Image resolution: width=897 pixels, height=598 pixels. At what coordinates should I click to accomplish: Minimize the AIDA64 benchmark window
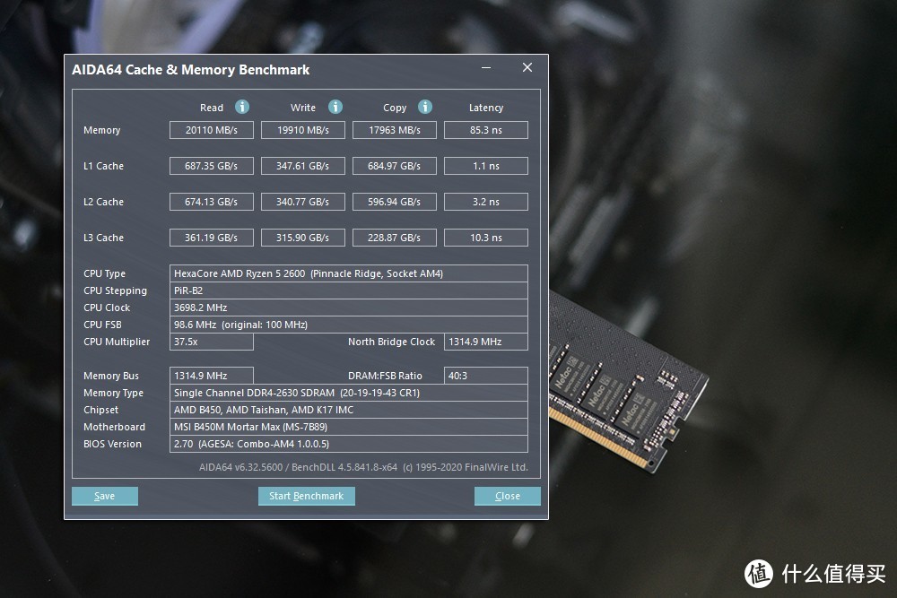(486, 67)
